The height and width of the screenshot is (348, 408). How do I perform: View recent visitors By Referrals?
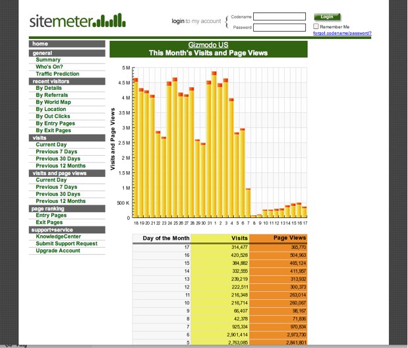pos(52,95)
